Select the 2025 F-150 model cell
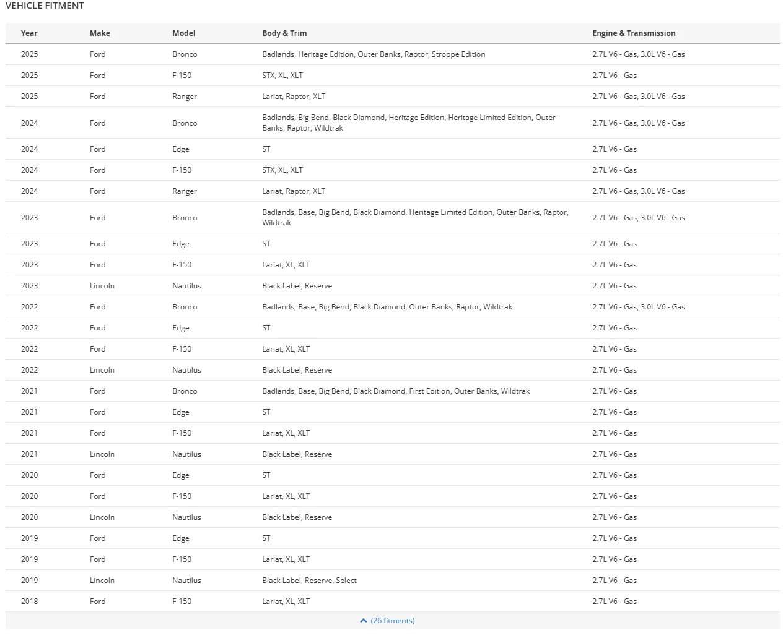The height and width of the screenshot is (635, 783). click(x=182, y=76)
